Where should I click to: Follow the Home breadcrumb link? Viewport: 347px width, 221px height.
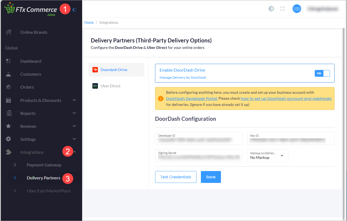click(x=89, y=22)
